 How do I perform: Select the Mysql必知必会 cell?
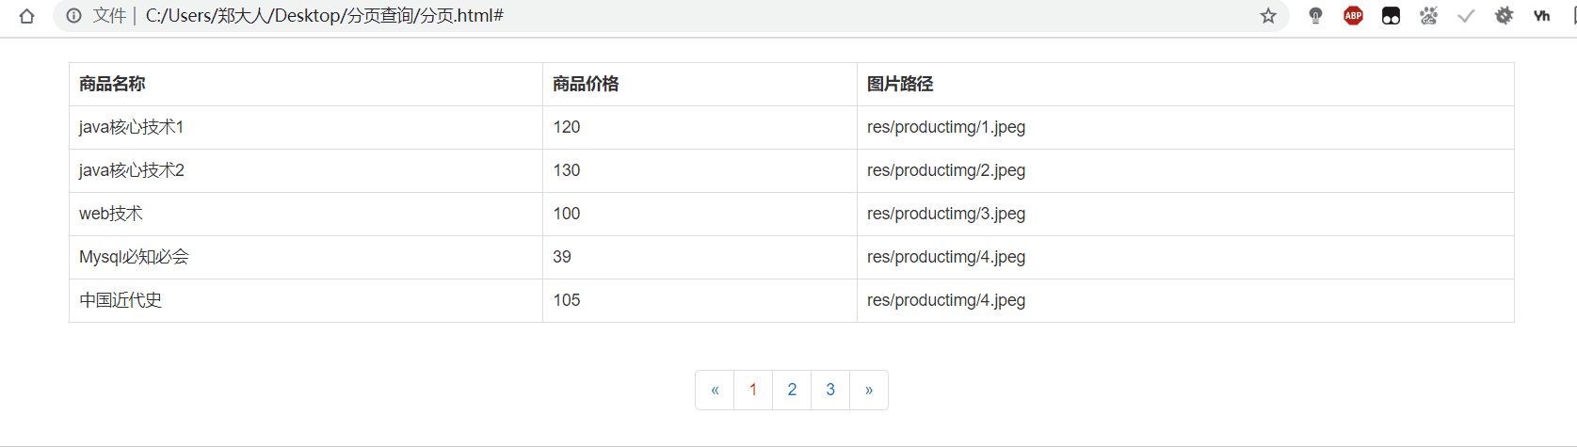click(306, 257)
